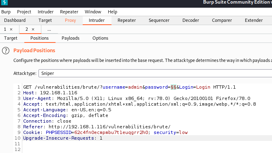Switch to the Target main tab
This screenshot has width=272, height=153.
[45, 20]
